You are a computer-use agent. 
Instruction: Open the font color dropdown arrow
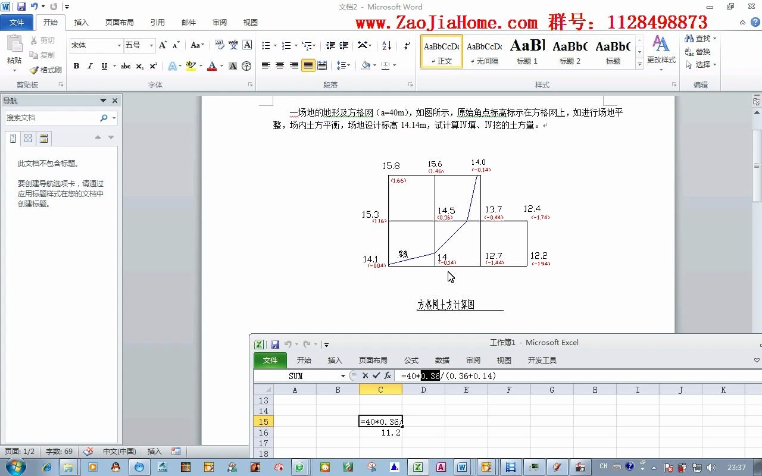pyautogui.click(x=221, y=65)
